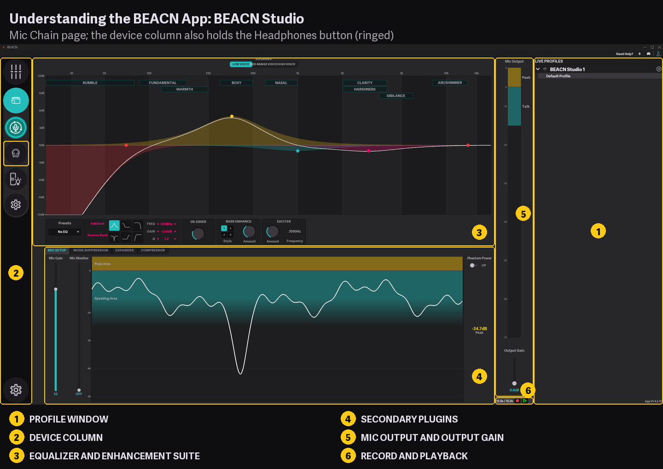The image size is (663, 469).
Task: Increase FREQ with its right arrow
Action: pyautogui.click(x=175, y=224)
